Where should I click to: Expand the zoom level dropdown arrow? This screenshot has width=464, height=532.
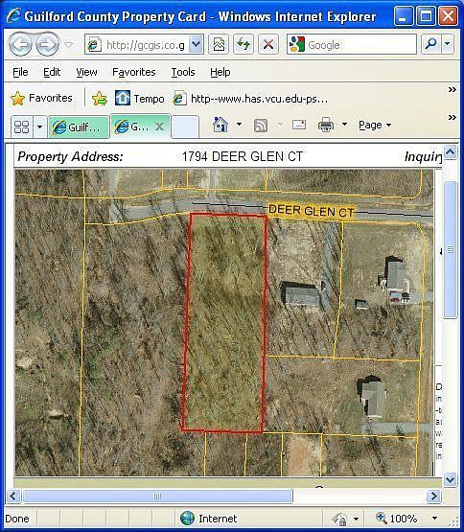tap(434, 518)
